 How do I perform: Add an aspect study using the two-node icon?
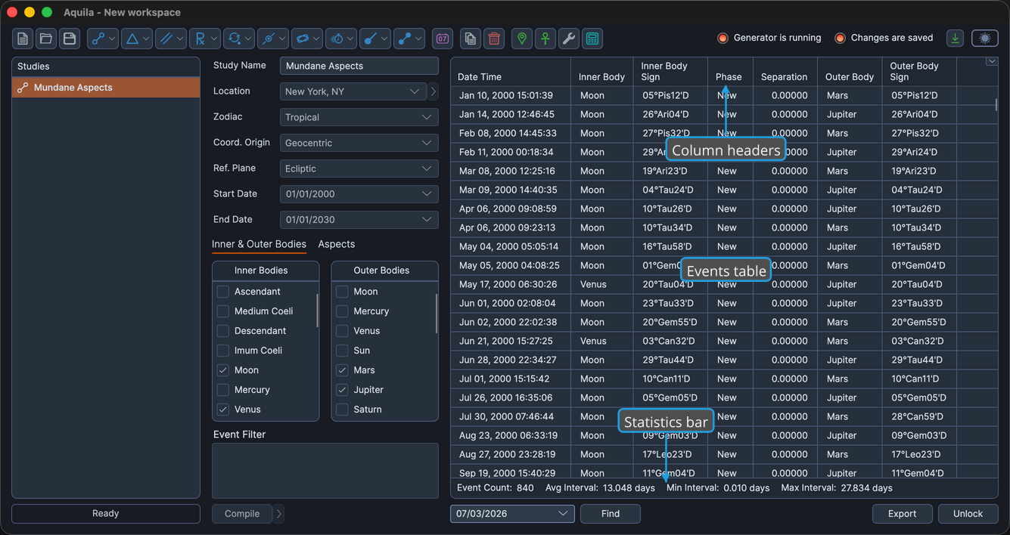[x=98, y=39]
